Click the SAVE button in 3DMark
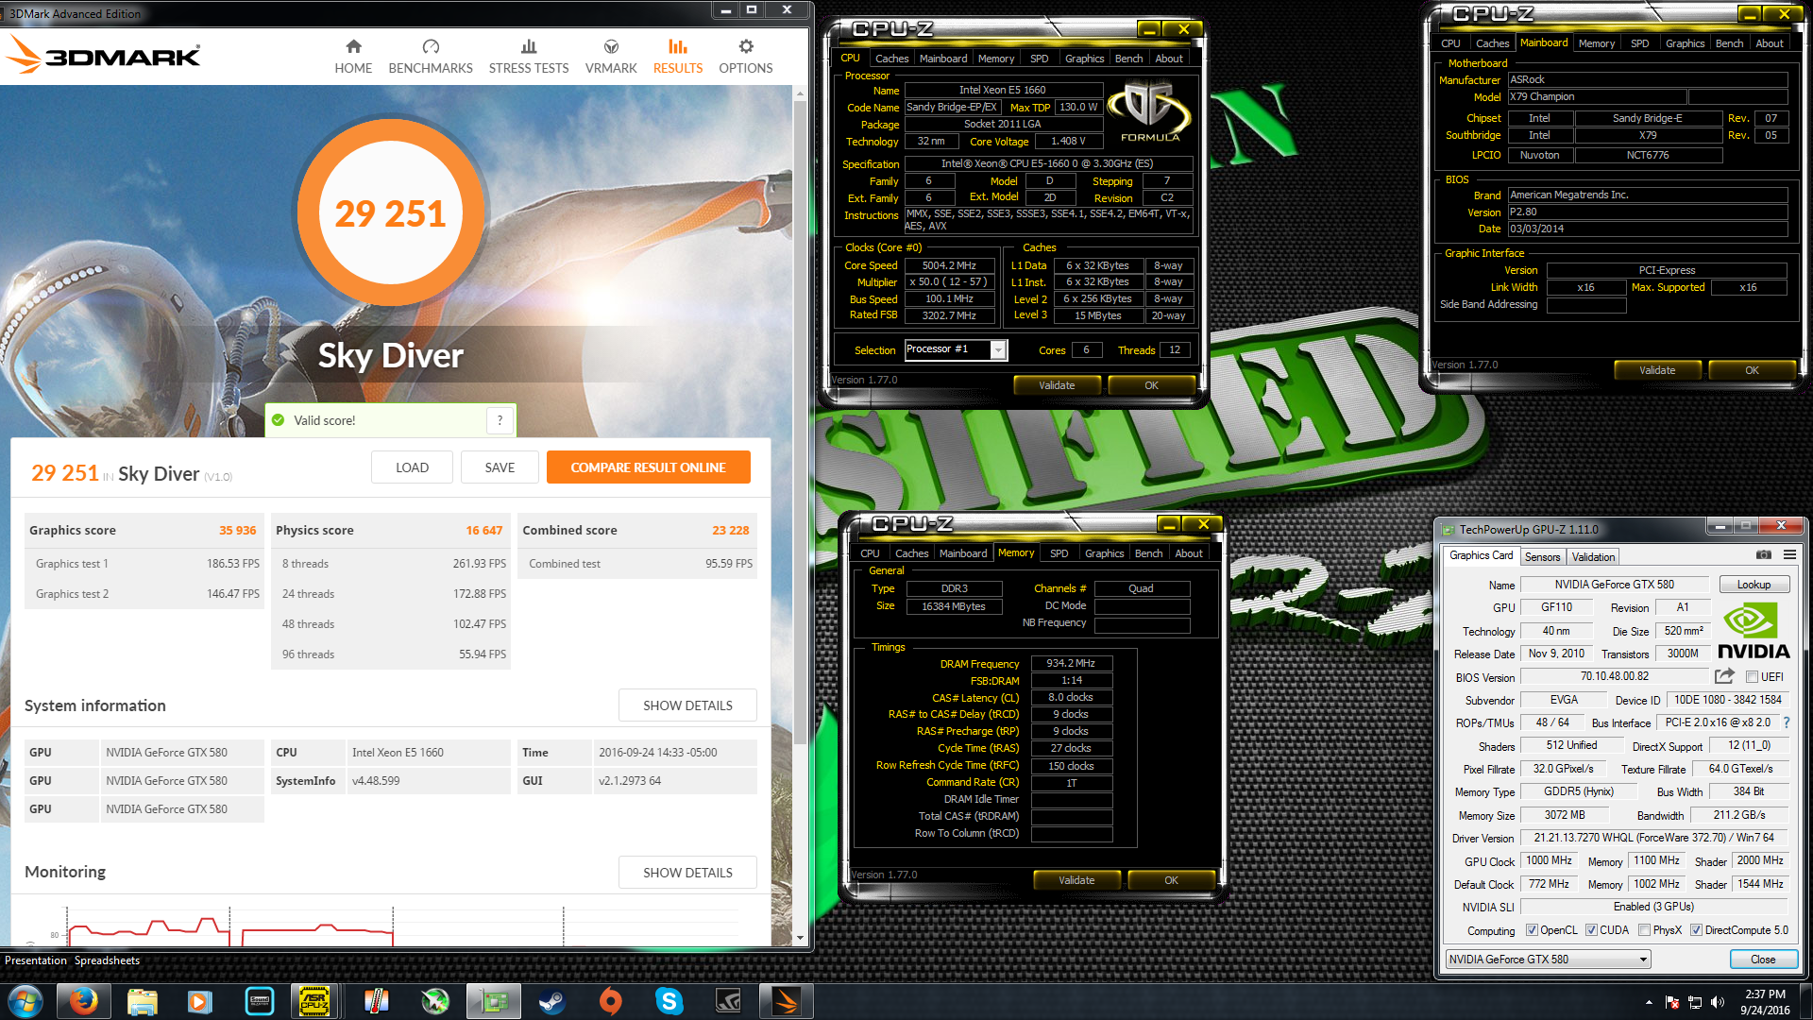The image size is (1813, 1020). (x=500, y=467)
